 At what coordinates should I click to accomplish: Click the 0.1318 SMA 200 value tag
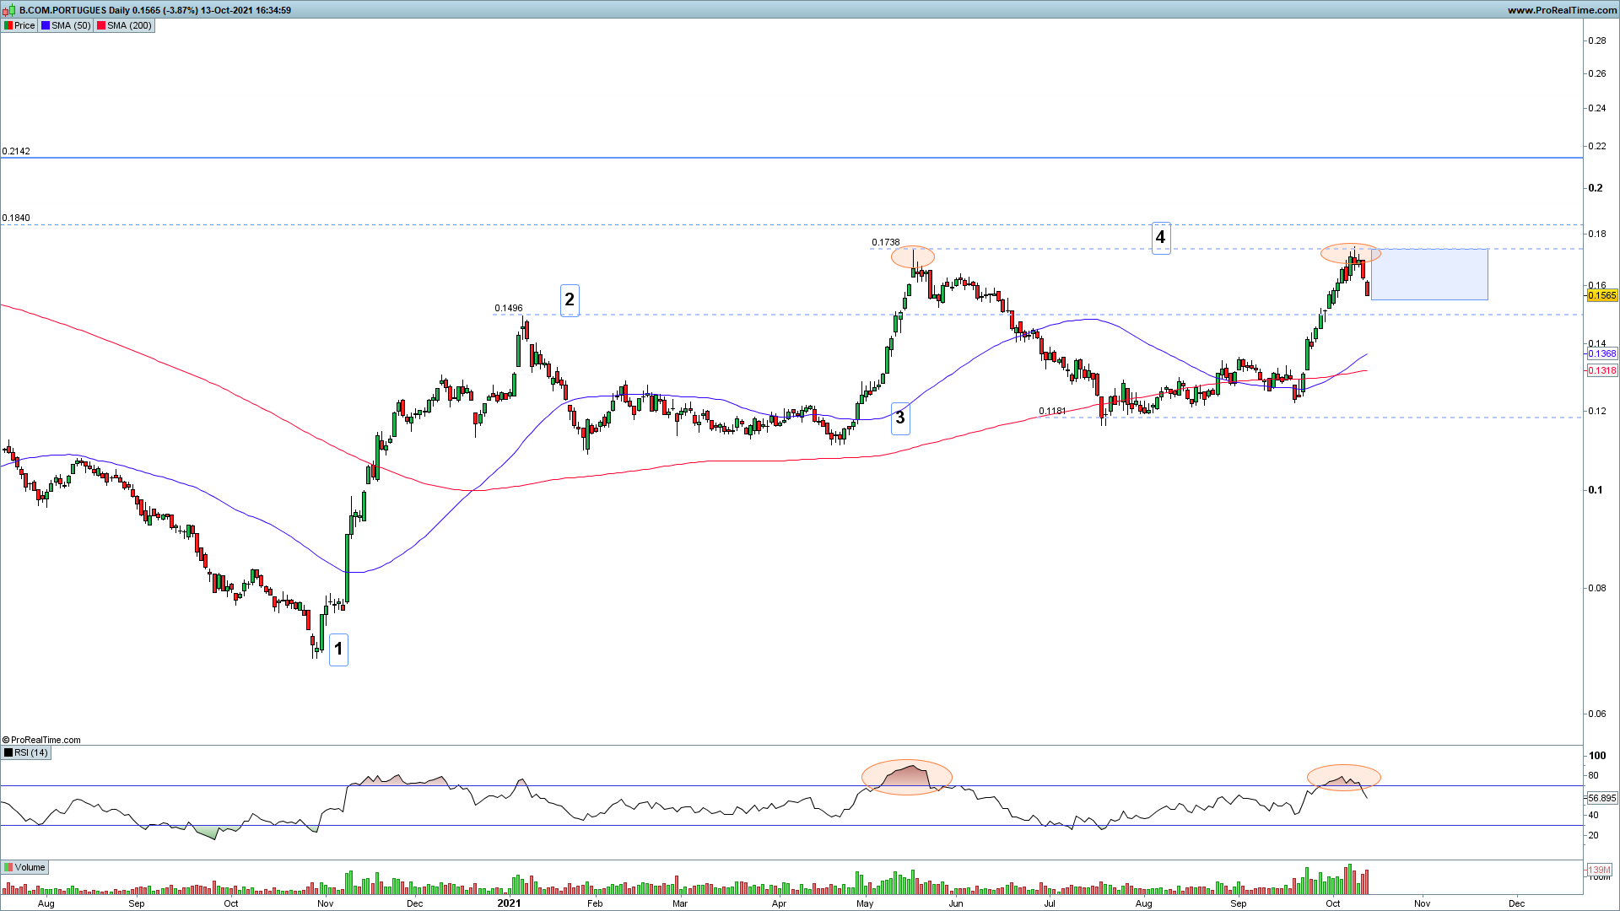pos(1601,370)
